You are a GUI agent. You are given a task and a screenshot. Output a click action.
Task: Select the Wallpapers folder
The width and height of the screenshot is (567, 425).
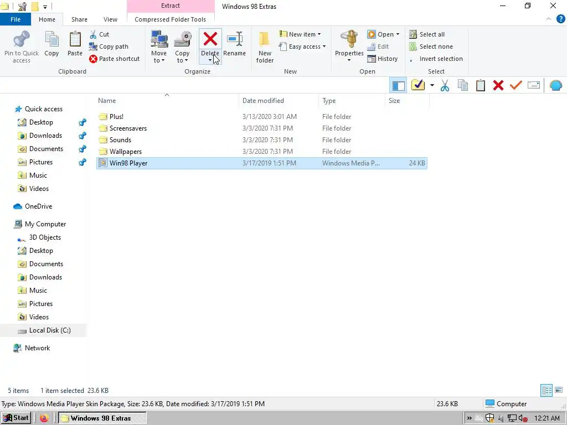pyautogui.click(x=262, y=152)
